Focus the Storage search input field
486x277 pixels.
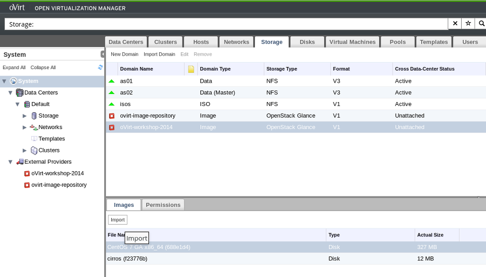[x=226, y=24]
